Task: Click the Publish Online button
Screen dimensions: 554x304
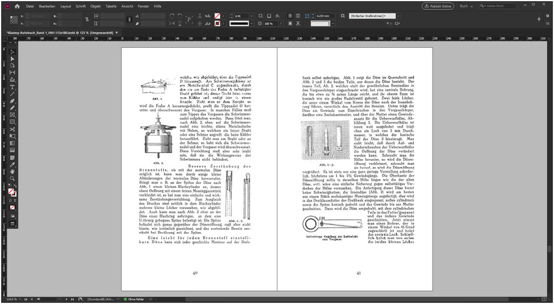Action: click(438, 6)
